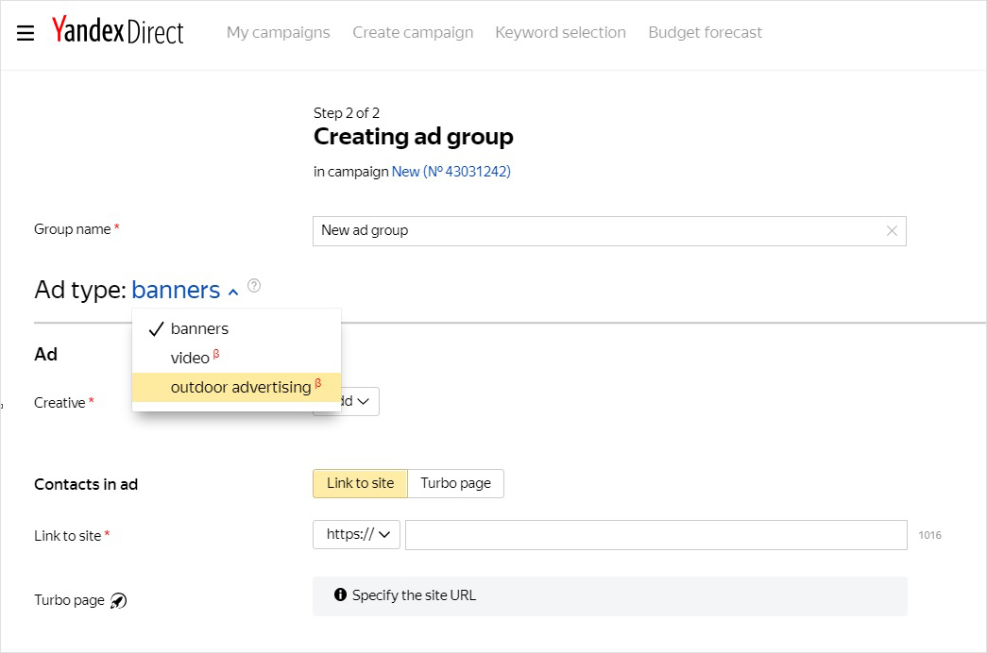The width and height of the screenshot is (987, 653).
Task: Open the hamburger menu icon
Action: click(26, 33)
